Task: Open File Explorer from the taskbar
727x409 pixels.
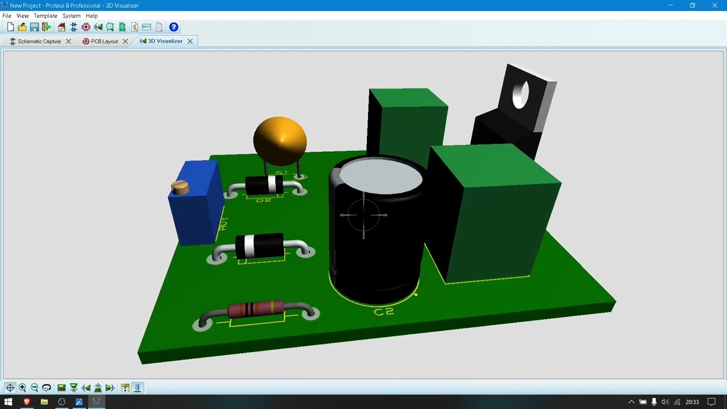Action: (x=44, y=402)
